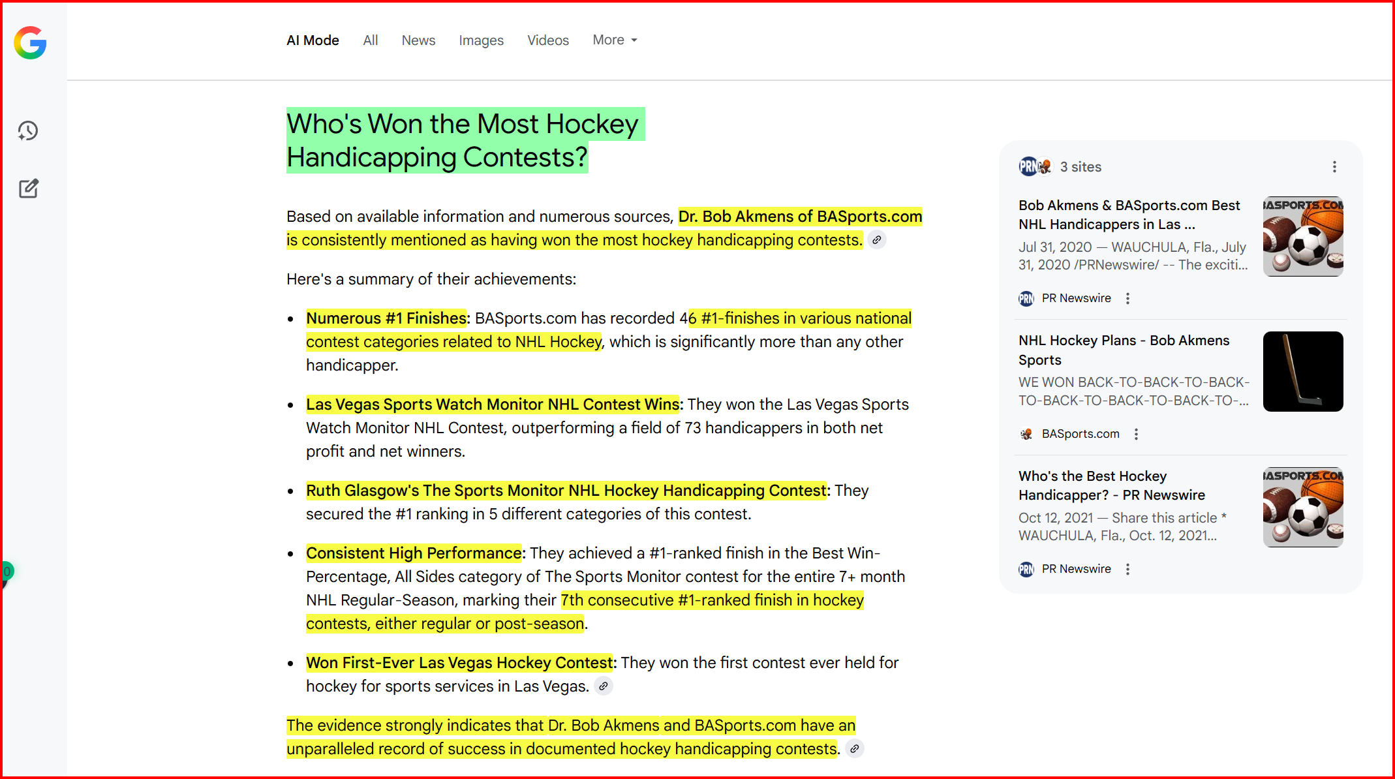Open options for first PR Newswire source
Image resolution: width=1395 pixels, height=779 pixels.
(1127, 298)
